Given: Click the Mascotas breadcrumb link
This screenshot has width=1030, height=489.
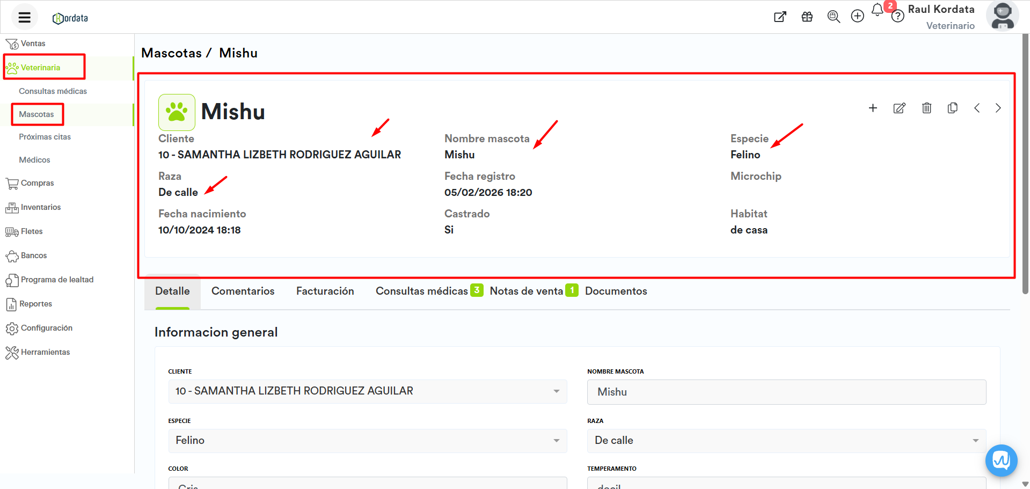Looking at the screenshot, I should (171, 53).
